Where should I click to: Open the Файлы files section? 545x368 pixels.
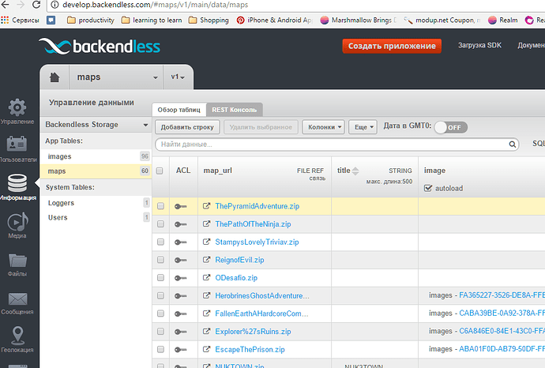click(x=17, y=264)
